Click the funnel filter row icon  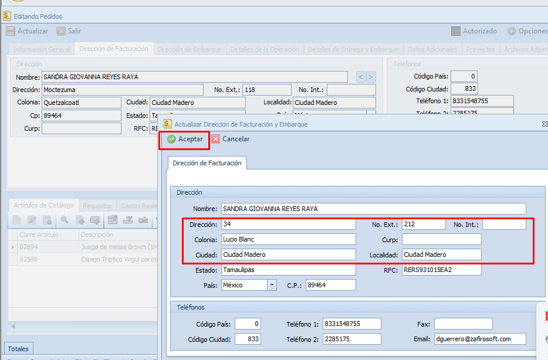tap(128, 220)
